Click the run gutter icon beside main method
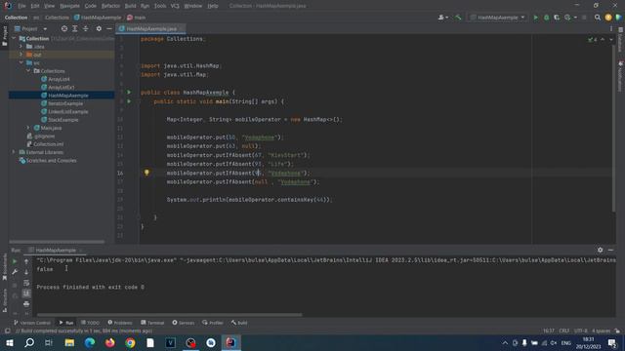The image size is (625, 351). [x=129, y=101]
